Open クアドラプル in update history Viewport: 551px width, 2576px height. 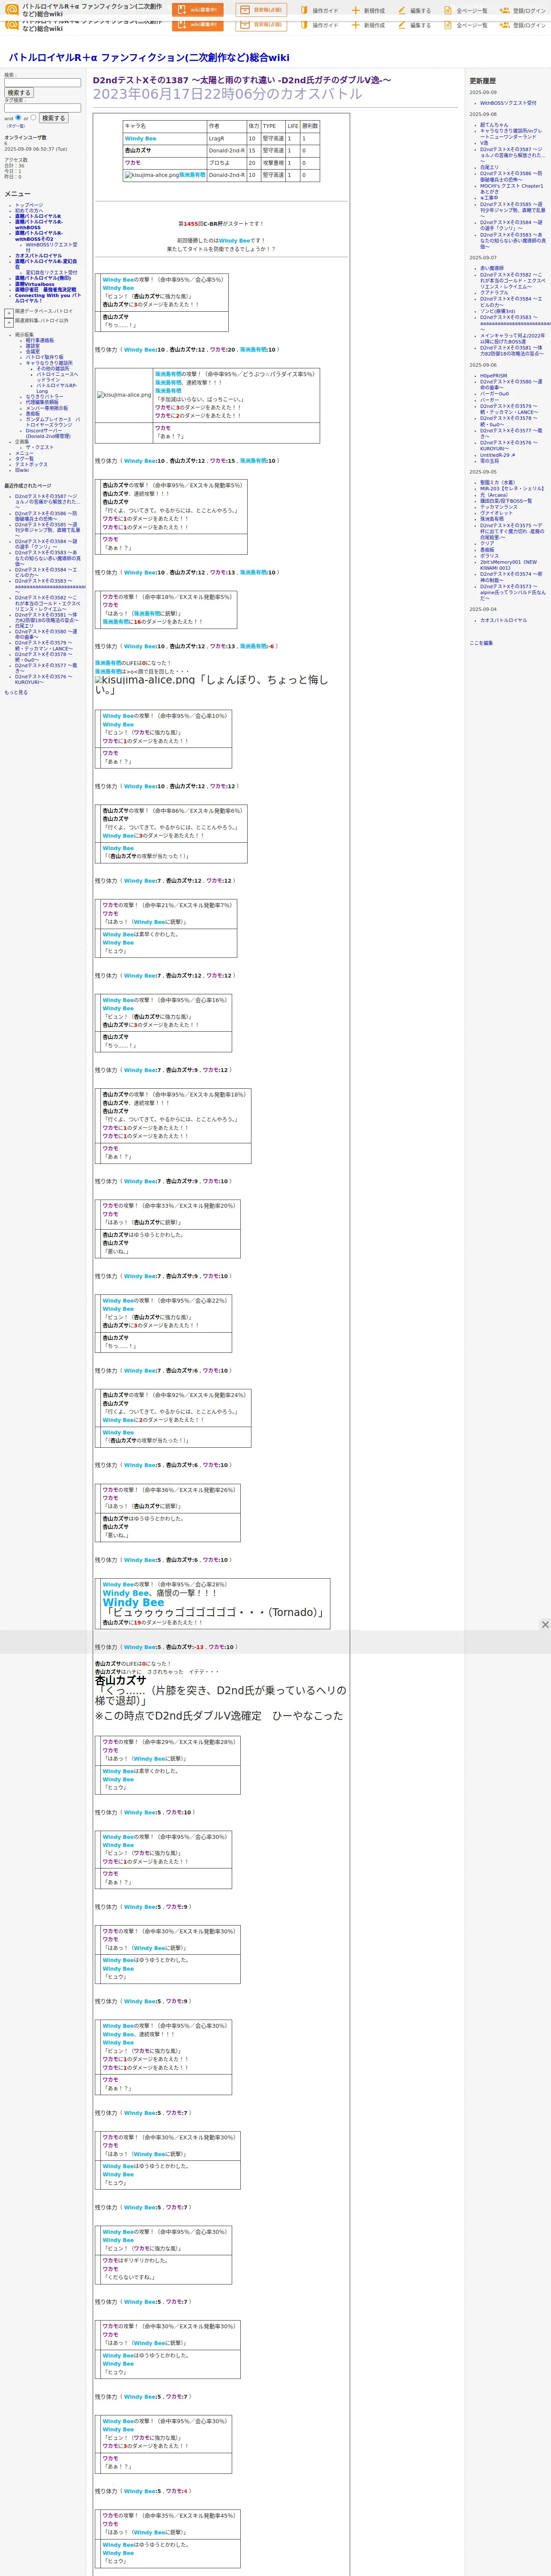pos(494,293)
